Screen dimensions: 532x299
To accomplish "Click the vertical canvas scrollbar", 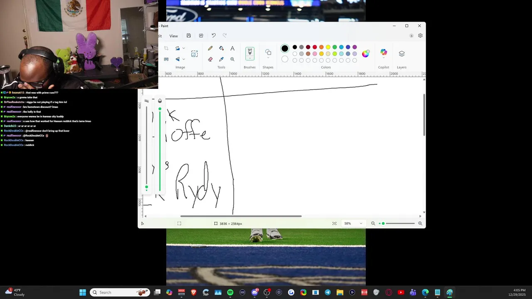I will coord(424,115).
